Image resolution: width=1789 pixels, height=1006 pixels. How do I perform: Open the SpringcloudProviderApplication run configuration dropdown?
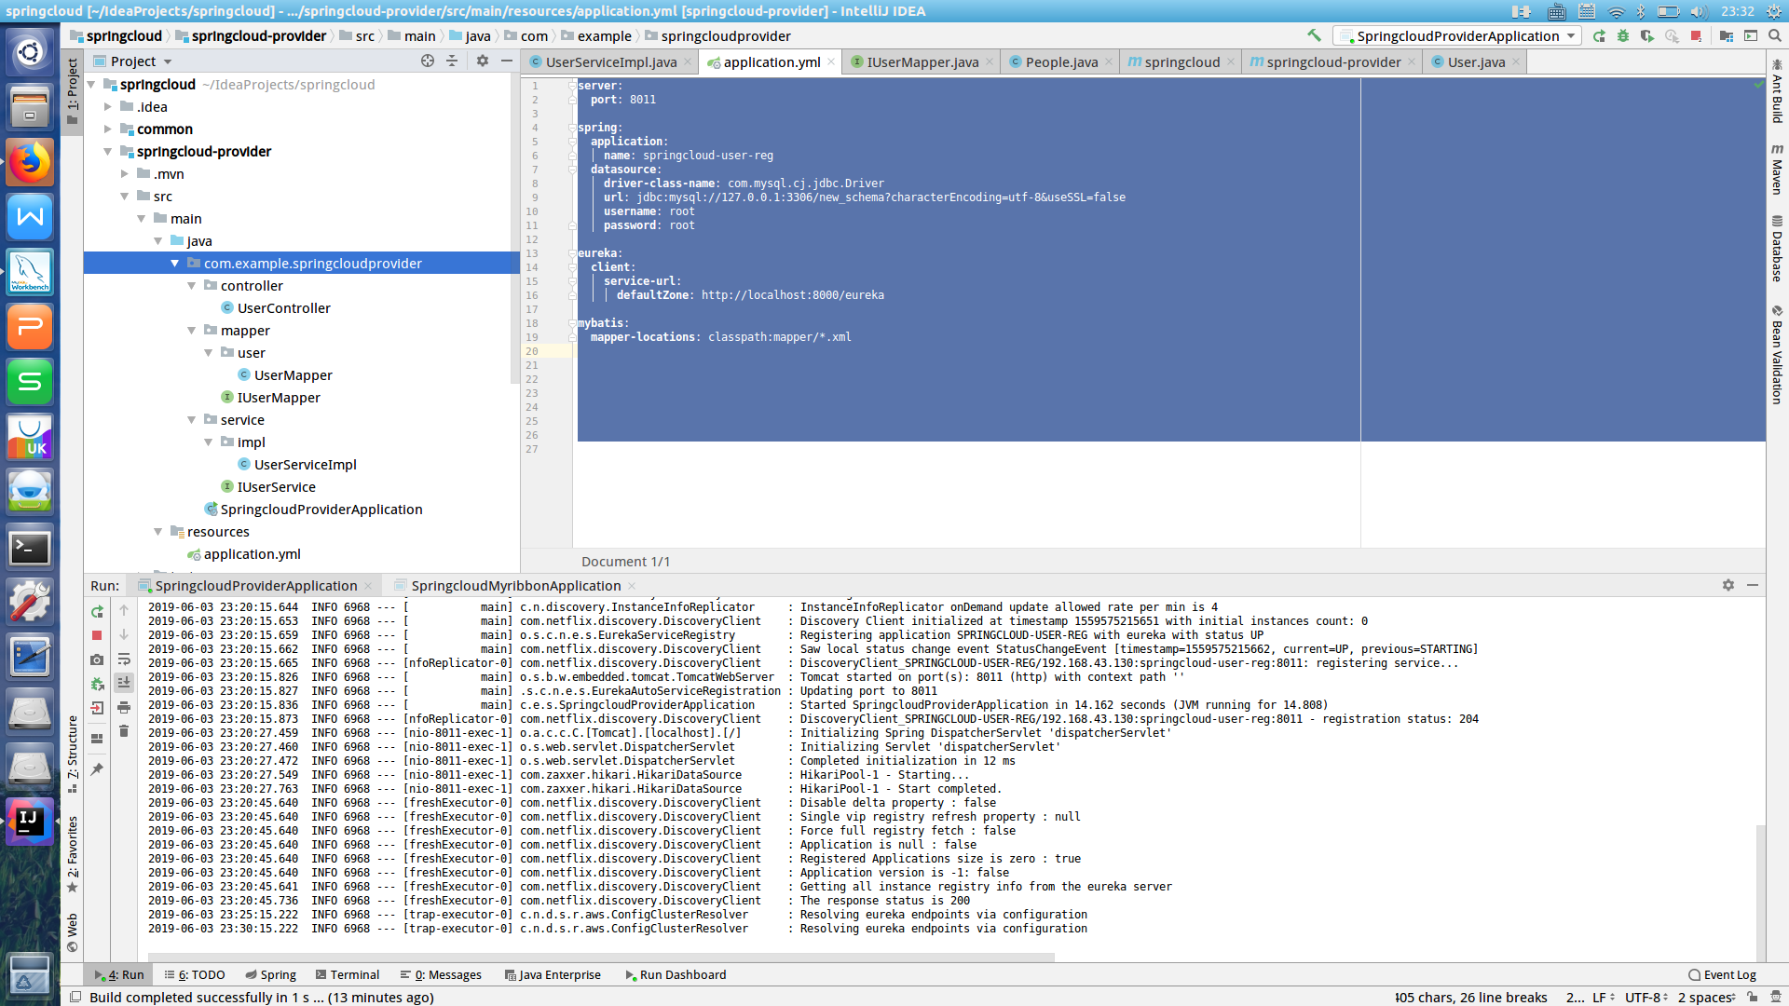click(x=1571, y=35)
